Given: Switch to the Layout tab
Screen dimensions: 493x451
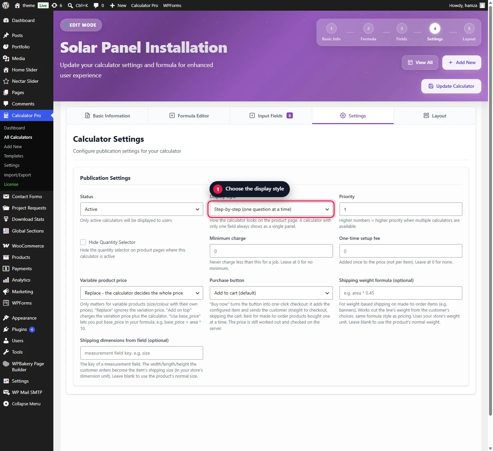Looking at the screenshot, I should pos(435,116).
